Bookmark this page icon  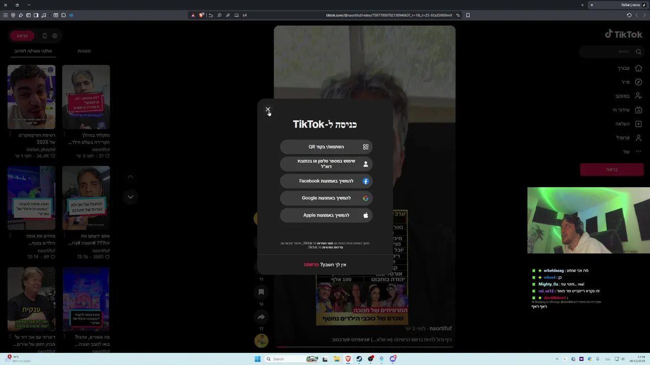click(x=468, y=15)
